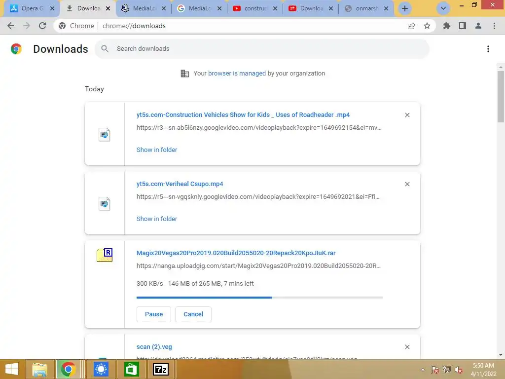Share this page via the share icon
Viewport: 505px width, 379px height.
click(411, 26)
